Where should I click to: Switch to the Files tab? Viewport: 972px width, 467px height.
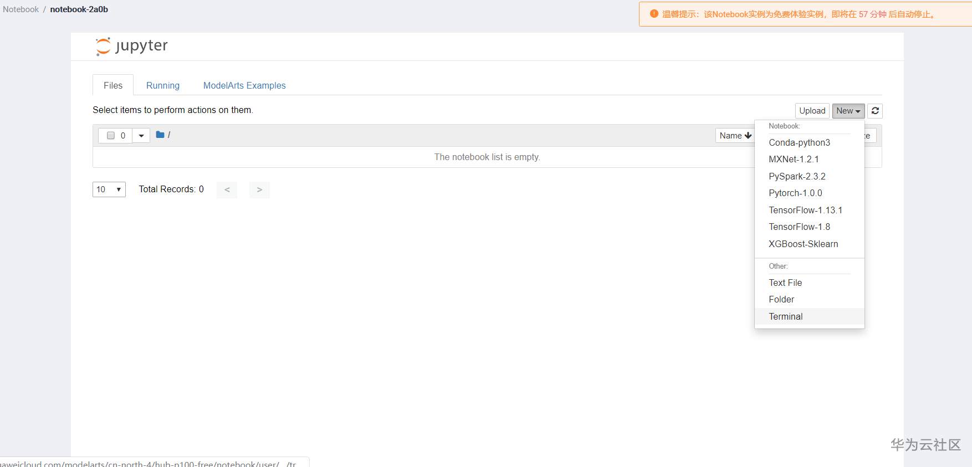(x=113, y=85)
